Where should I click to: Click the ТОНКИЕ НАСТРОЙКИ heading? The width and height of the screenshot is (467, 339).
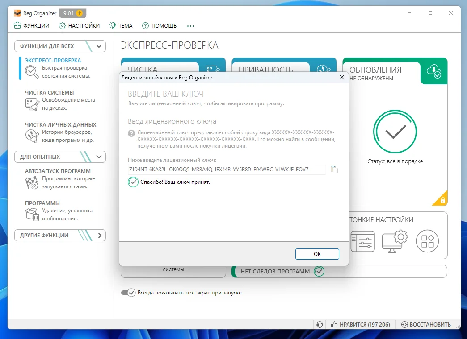tap(381, 220)
